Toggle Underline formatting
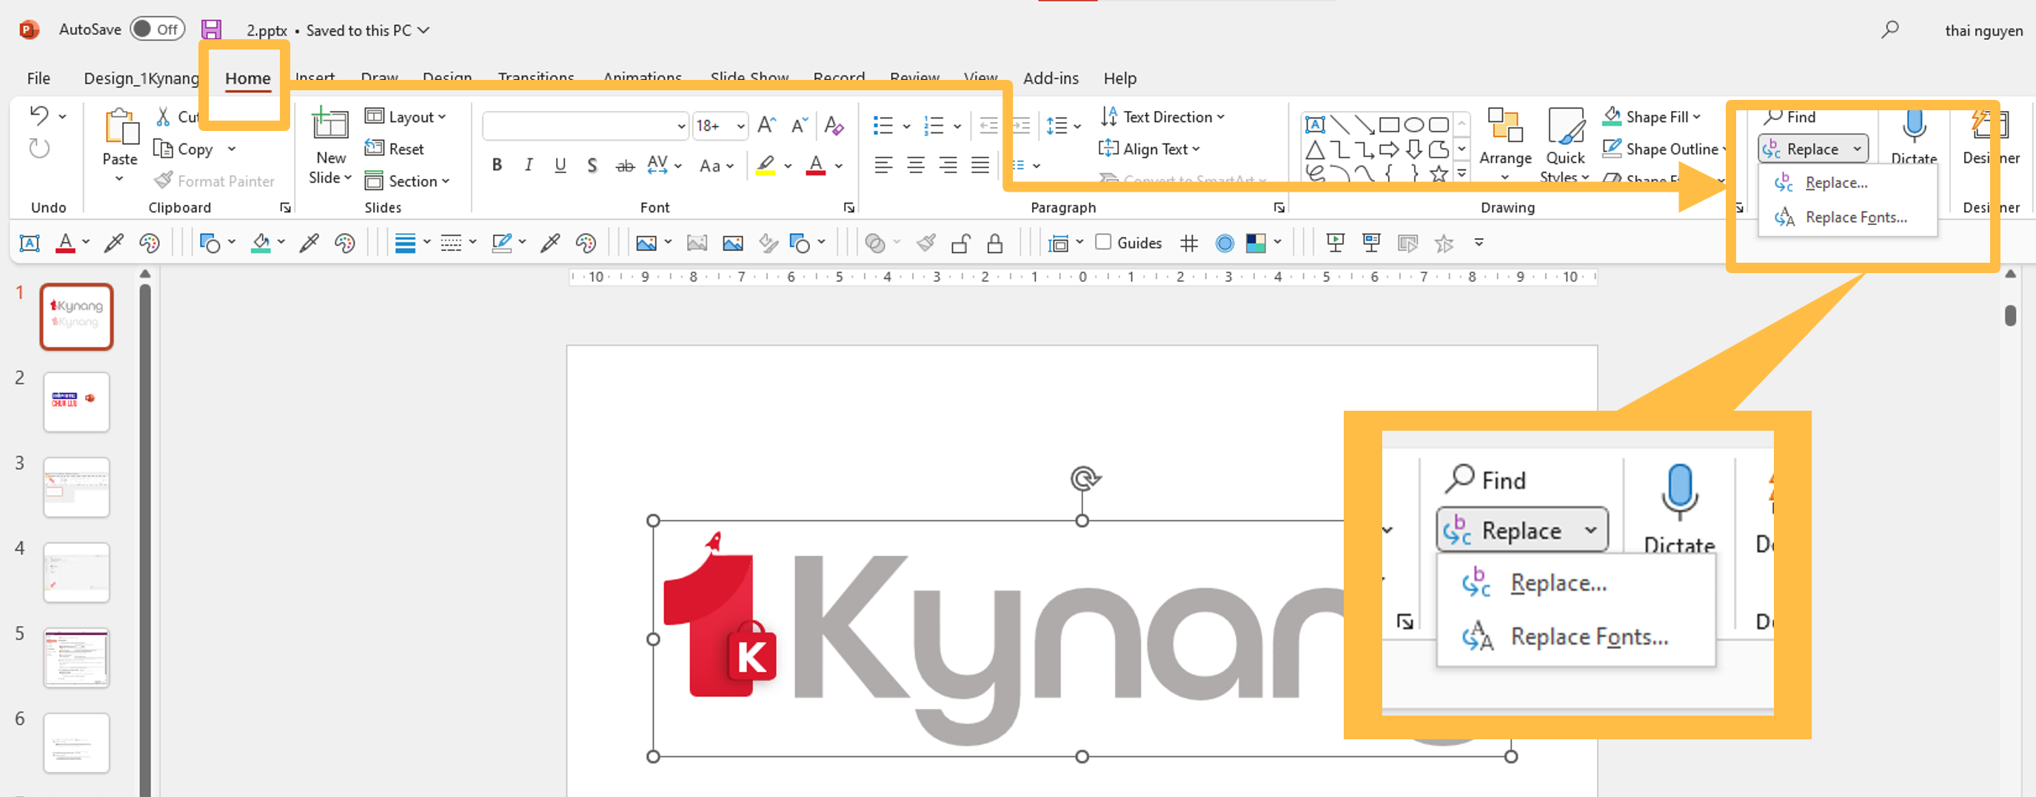The width and height of the screenshot is (2036, 797). coord(560,165)
